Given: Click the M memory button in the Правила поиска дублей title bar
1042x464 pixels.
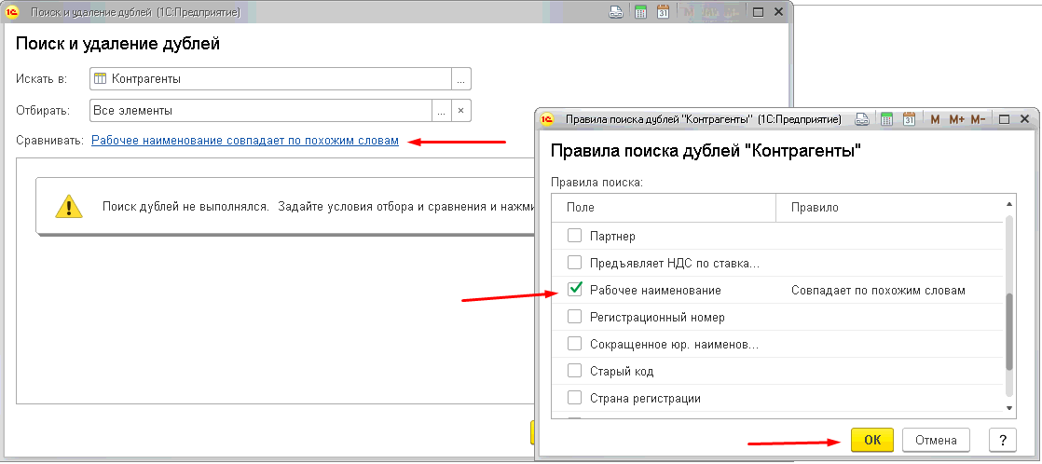Looking at the screenshot, I should click(x=935, y=119).
